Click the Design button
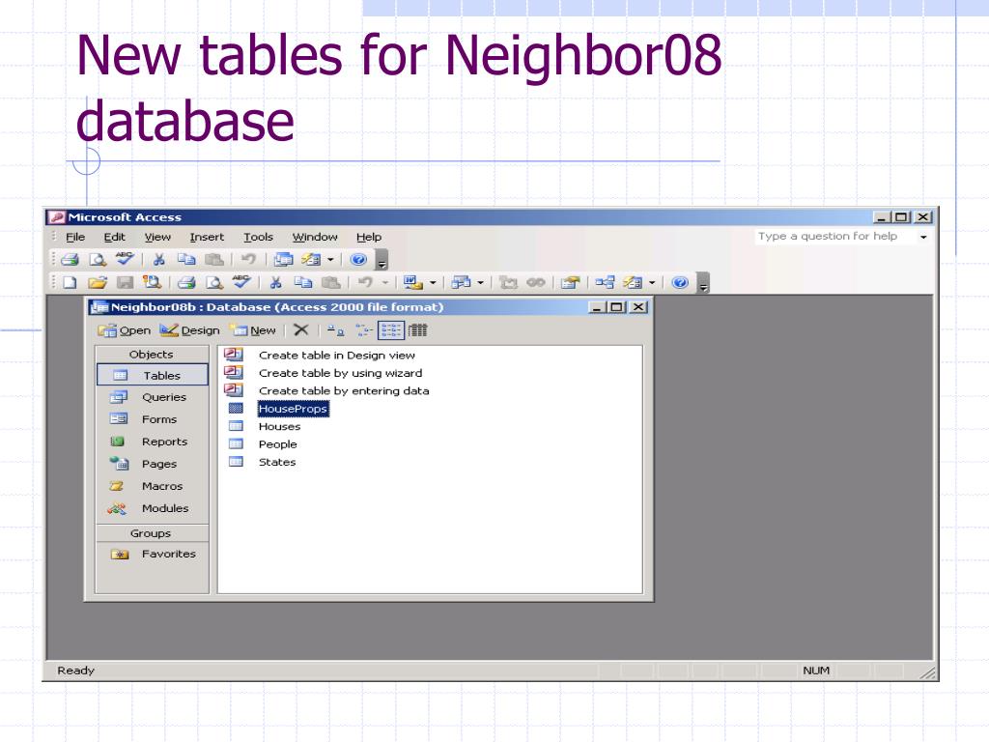989x742 pixels. click(x=189, y=330)
